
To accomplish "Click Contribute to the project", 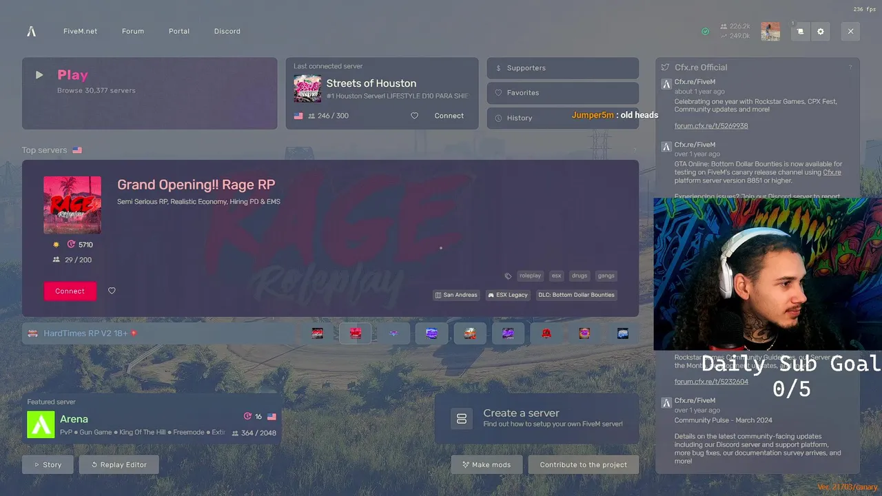I will click(583, 465).
